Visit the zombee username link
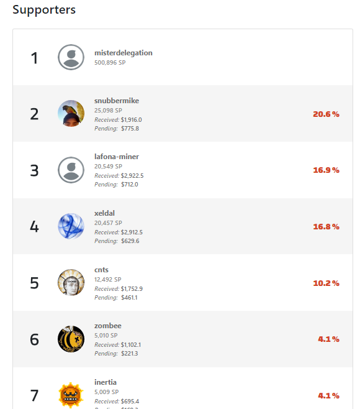The image size is (360, 409). tap(107, 326)
